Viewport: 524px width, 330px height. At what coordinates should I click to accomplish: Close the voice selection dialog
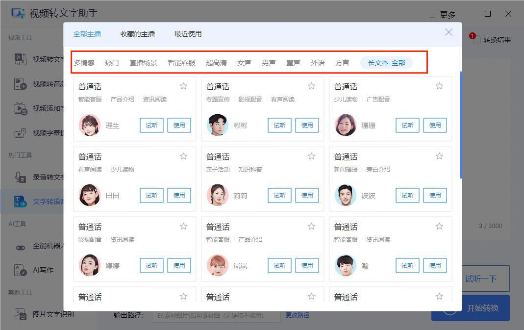click(x=449, y=32)
